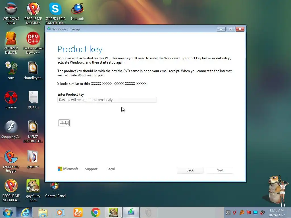
Task: Select the PEGGLE ME MOMMY desktop icon
Action: (x=33, y=13)
